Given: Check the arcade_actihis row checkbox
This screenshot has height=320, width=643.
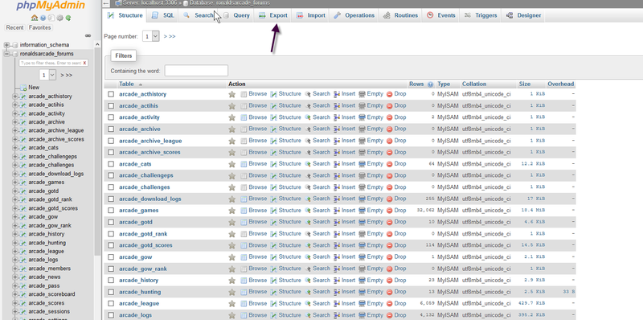Looking at the screenshot, I should point(111,106).
